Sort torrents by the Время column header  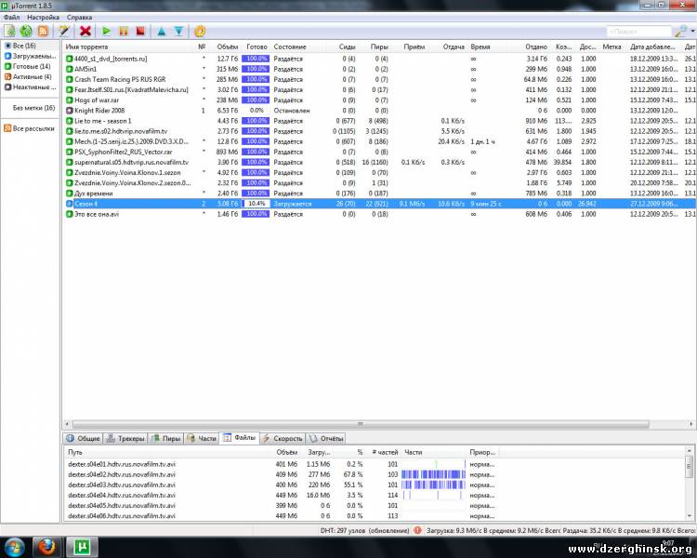click(480, 46)
